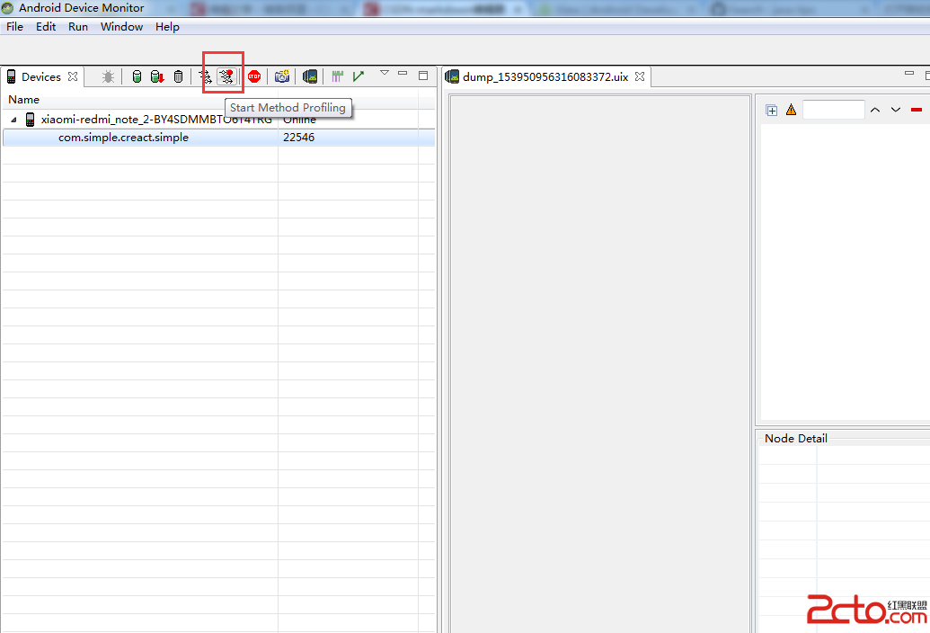This screenshot has height=633, width=930.
Task: Open the Edit menu
Action: [x=46, y=27]
